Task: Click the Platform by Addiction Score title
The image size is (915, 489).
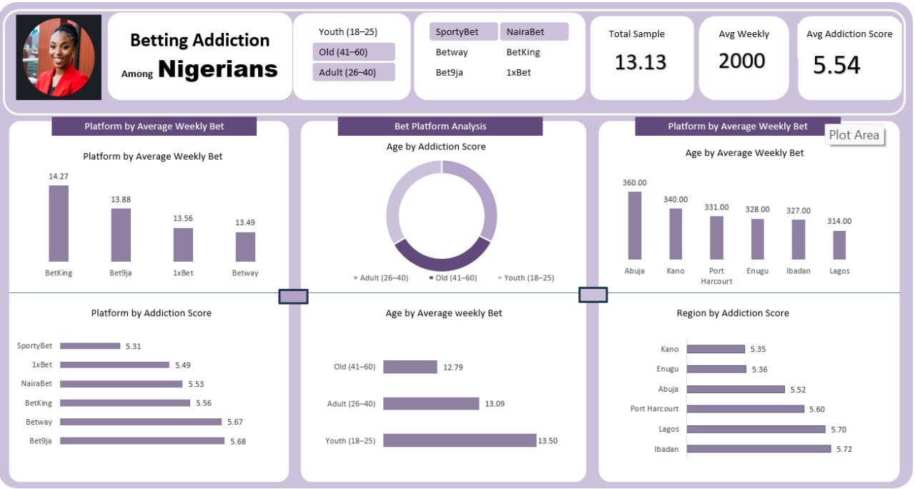Action: tap(152, 313)
